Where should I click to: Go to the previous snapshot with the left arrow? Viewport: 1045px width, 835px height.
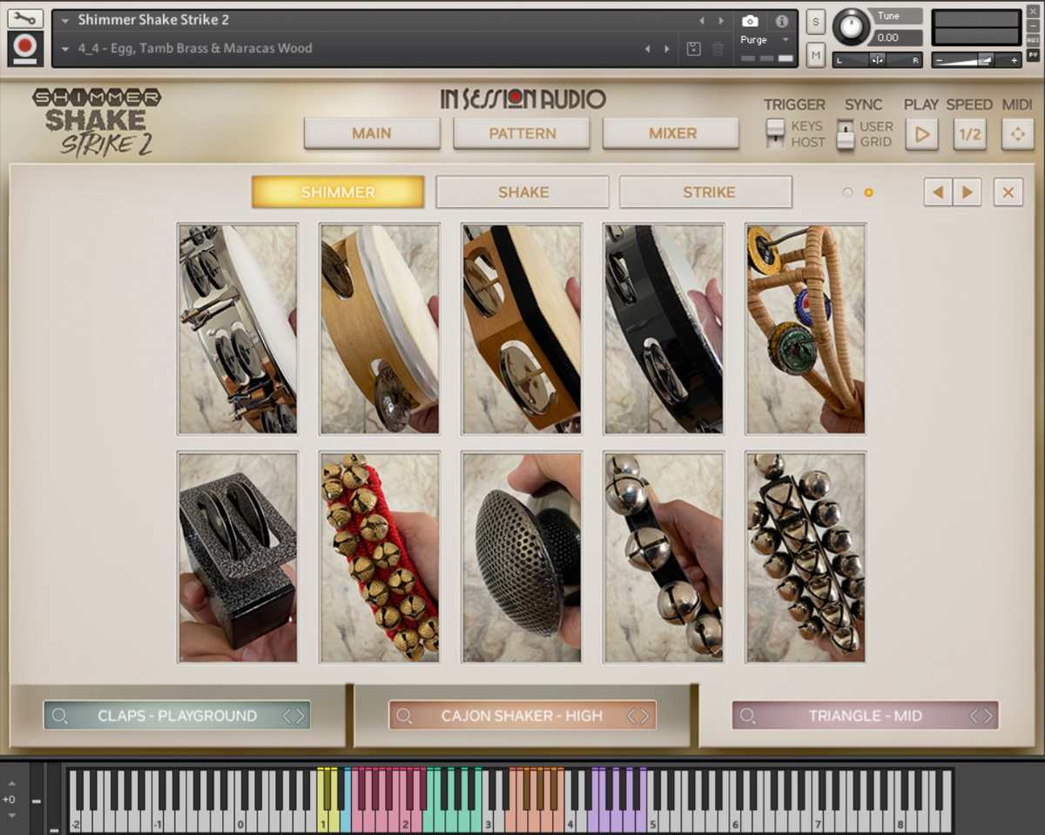coord(647,49)
